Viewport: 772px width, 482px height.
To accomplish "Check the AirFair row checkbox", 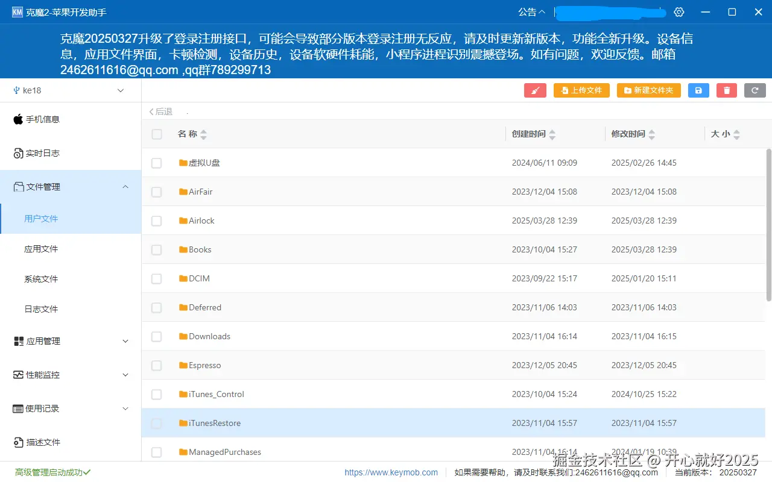I will [x=156, y=192].
